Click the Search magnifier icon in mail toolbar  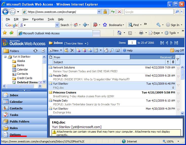tap(112, 51)
